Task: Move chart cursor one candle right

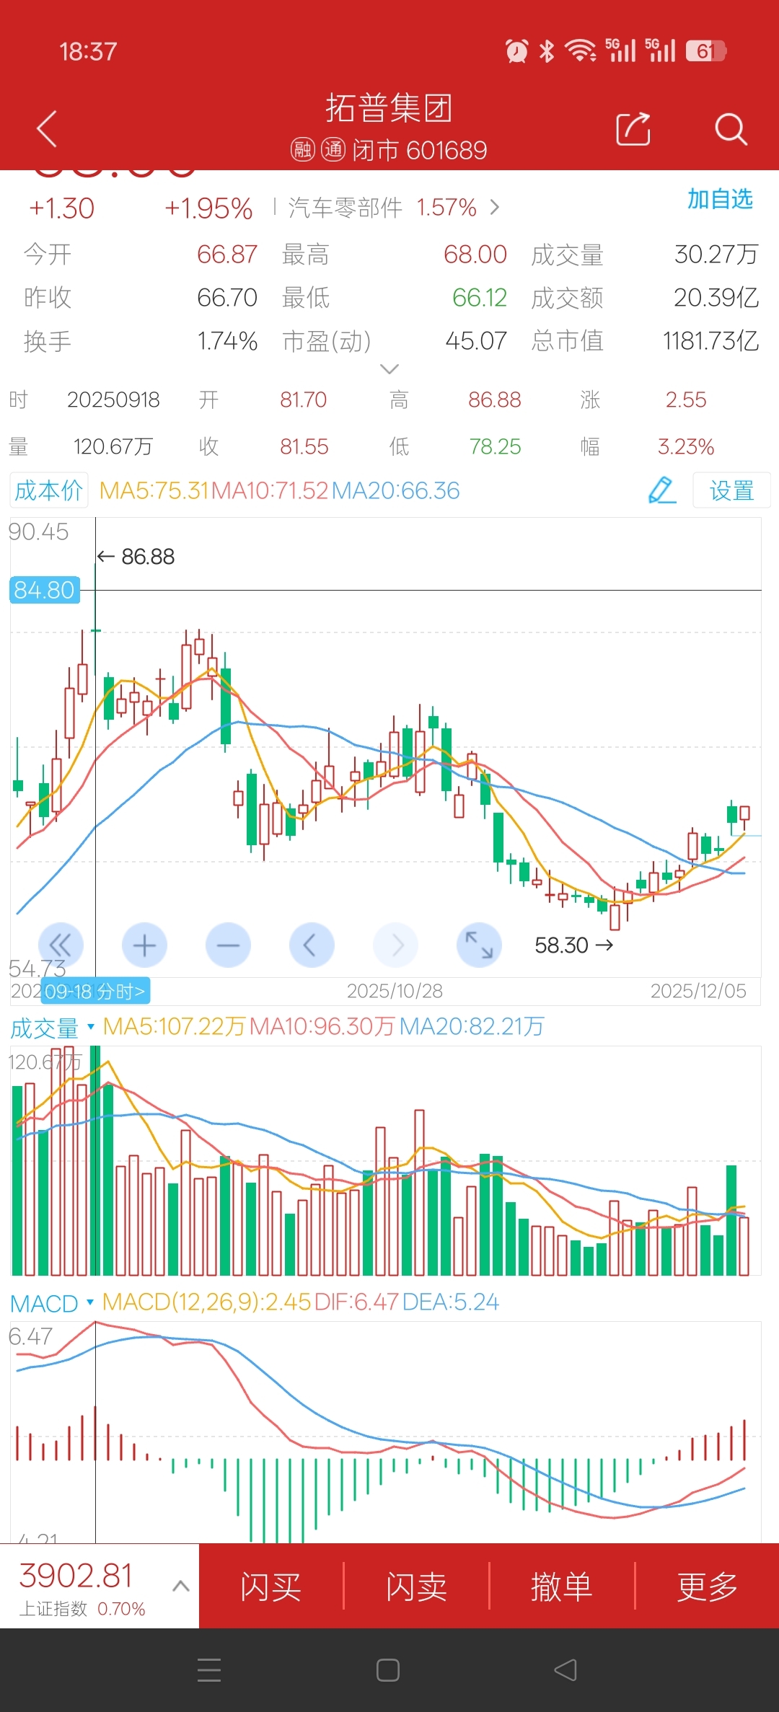Action: click(395, 945)
